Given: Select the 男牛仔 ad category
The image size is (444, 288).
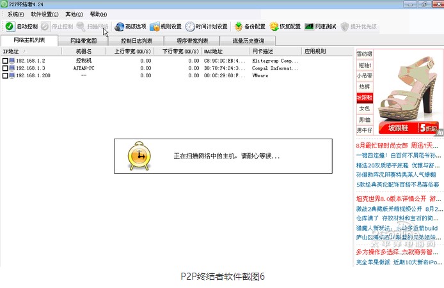Looking at the screenshot, I should [x=365, y=130].
